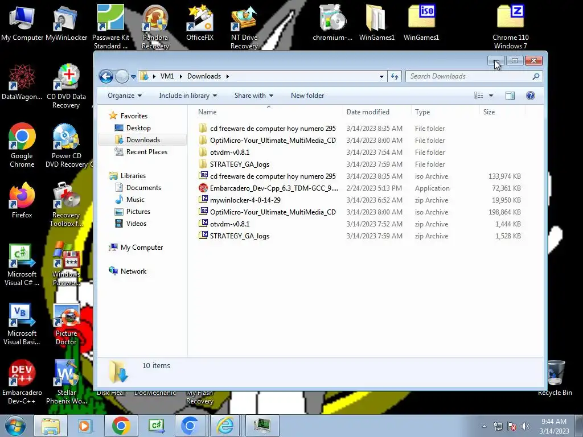Open Windows Explorer from the taskbar

(51, 426)
